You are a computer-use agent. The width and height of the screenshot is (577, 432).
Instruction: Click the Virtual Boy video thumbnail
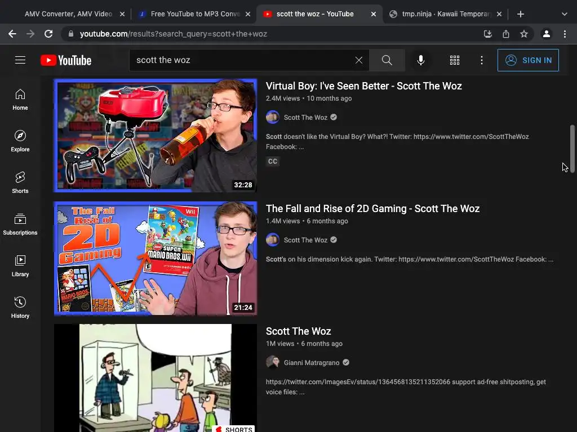coord(156,136)
